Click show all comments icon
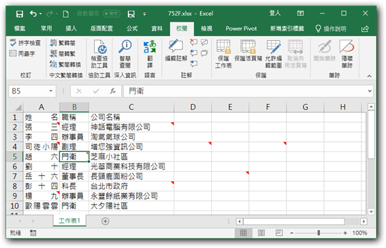 click(x=204, y=53)
